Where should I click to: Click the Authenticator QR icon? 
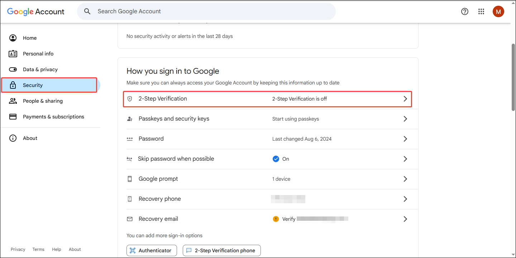tap(133, 250)
